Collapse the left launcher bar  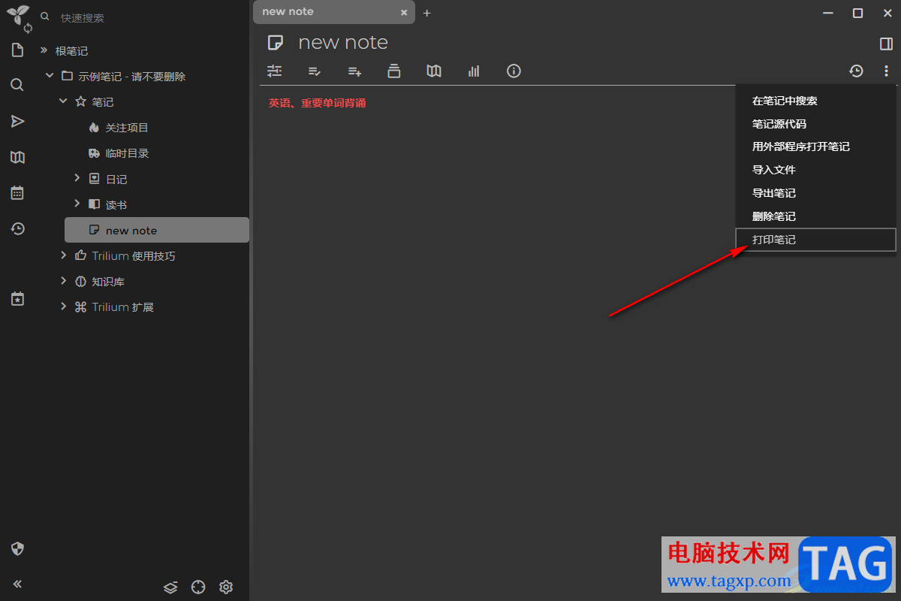tap(17, 584)
